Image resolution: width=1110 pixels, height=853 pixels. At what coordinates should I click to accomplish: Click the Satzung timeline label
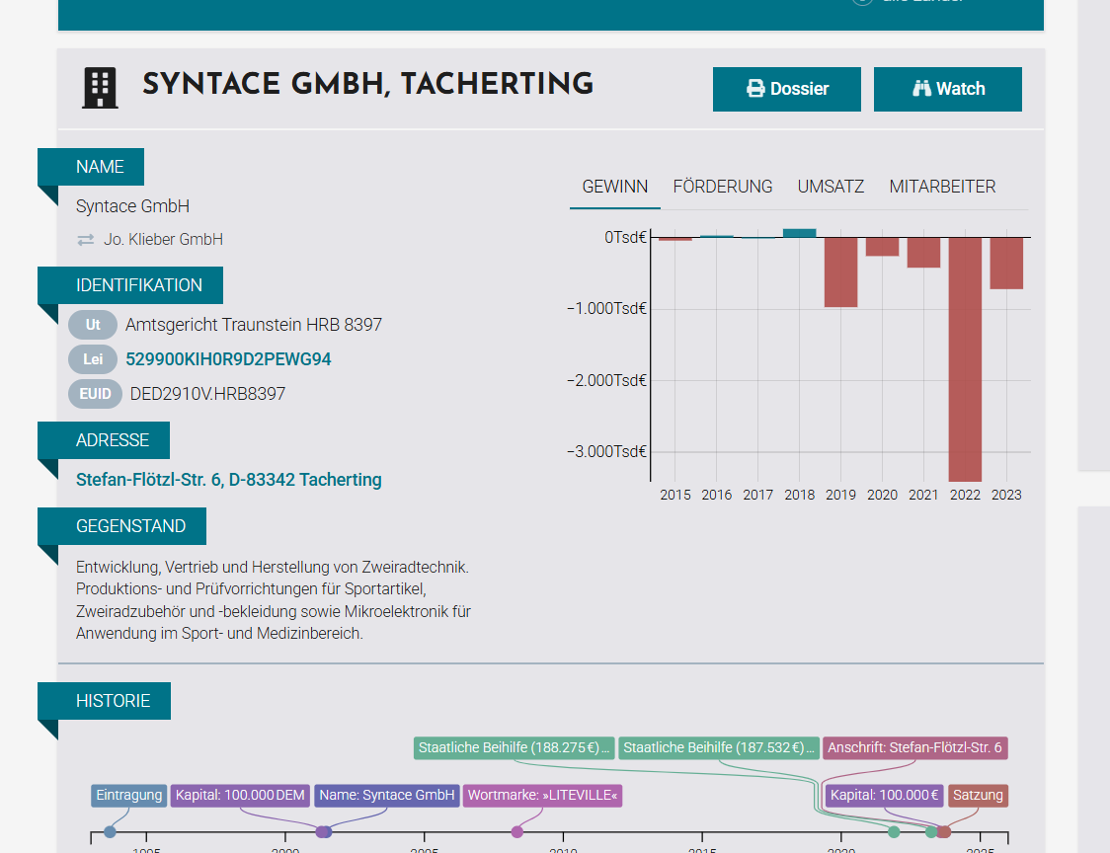978,796
